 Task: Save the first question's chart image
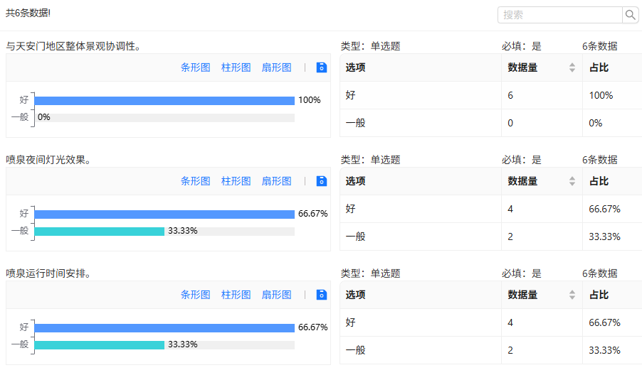(321, 67)
